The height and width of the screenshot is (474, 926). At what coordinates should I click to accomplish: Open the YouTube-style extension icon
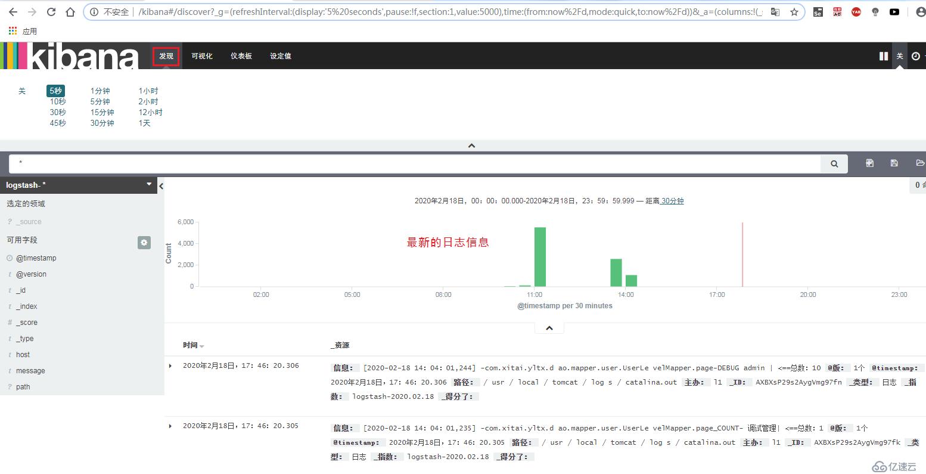click(x=894, y=12)
